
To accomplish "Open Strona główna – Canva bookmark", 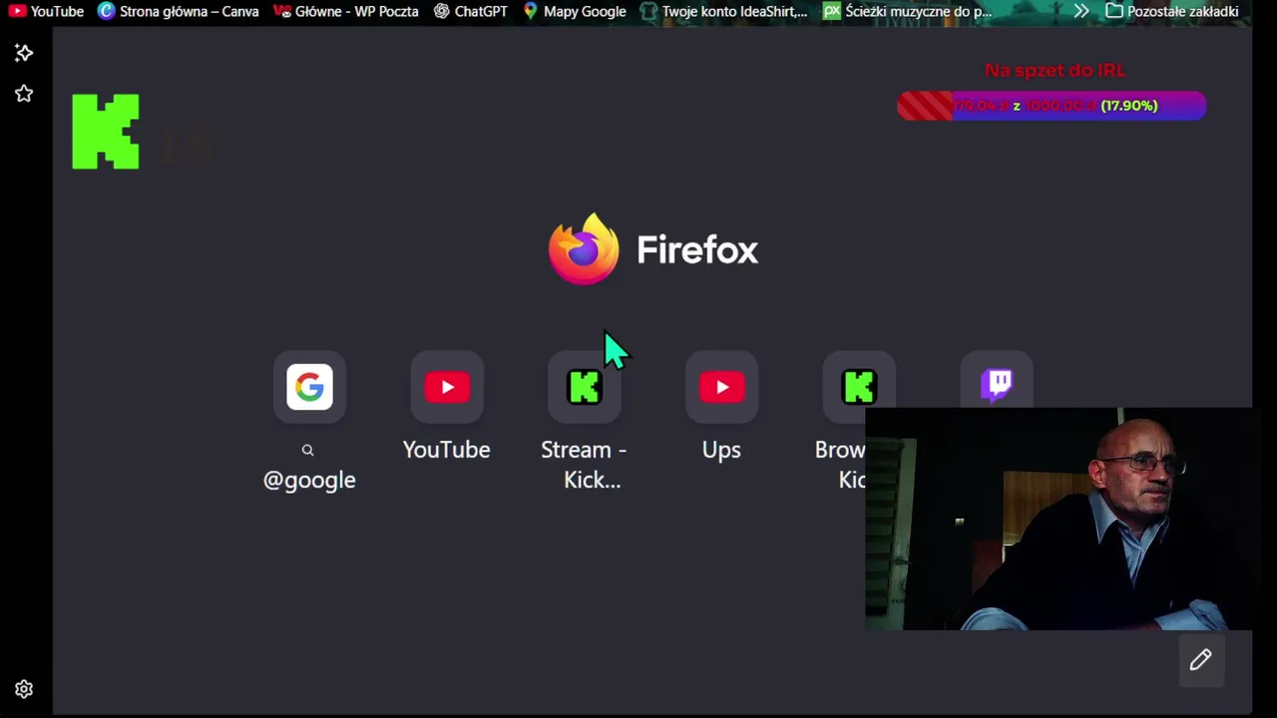I will (x=179, y=11).
